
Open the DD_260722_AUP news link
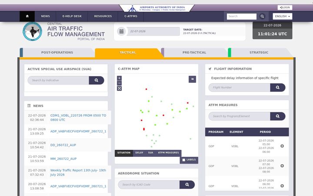click(x=63, y=145)
